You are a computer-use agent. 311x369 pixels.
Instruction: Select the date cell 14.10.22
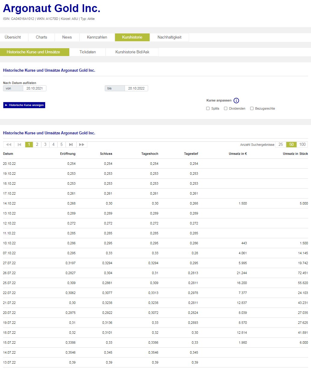pyautogui.click(x=9, y=203)
